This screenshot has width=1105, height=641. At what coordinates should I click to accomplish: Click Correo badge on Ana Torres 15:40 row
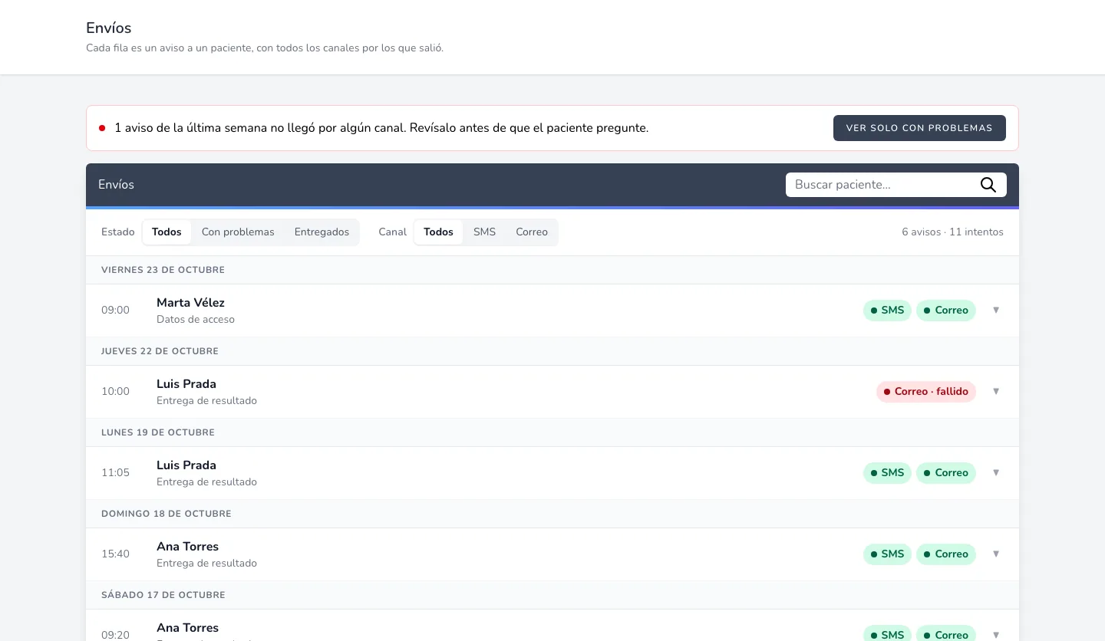pyautogui.click(x=946, y=554)
